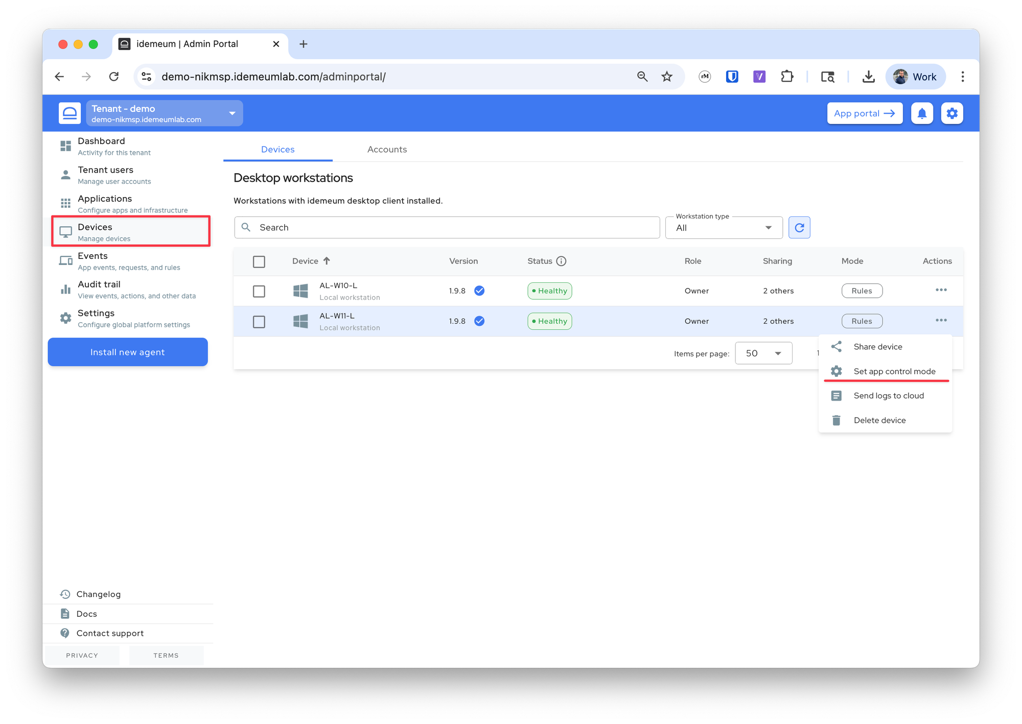The width and height of the screenshot is (1022, 724).
Task: Click the device Search field
Action: pos(447,228)
